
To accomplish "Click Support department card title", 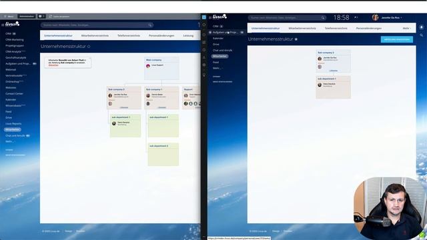I will click(188, 89).
